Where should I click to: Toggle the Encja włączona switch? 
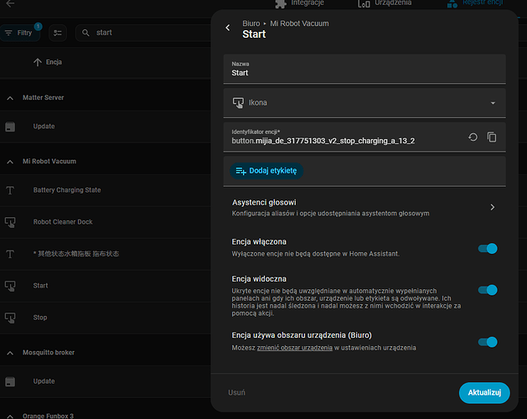pos(487,248)
